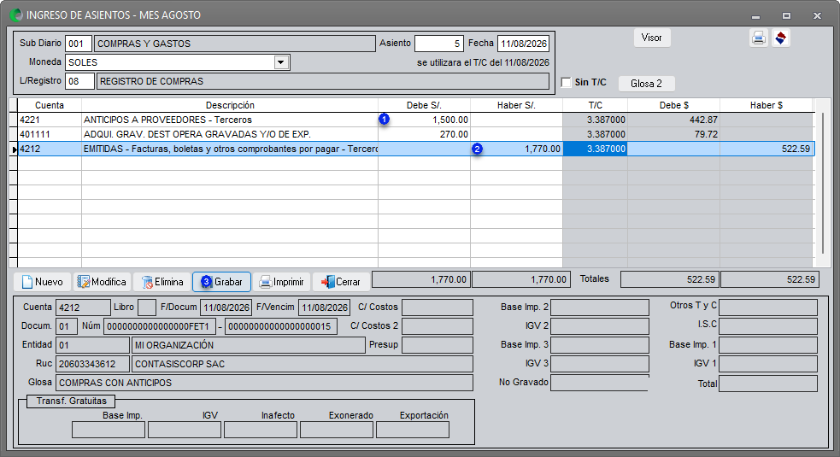Click the Ruc field 20603343612
Image resolution: width=840 pixels, height=457 pixels.
[92, 364]
